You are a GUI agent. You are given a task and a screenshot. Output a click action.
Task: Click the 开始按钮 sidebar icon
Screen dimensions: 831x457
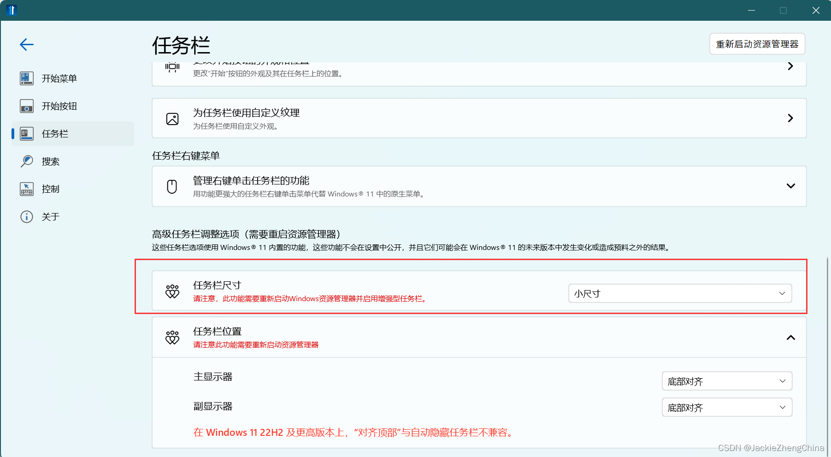click(x=26, y=106)
